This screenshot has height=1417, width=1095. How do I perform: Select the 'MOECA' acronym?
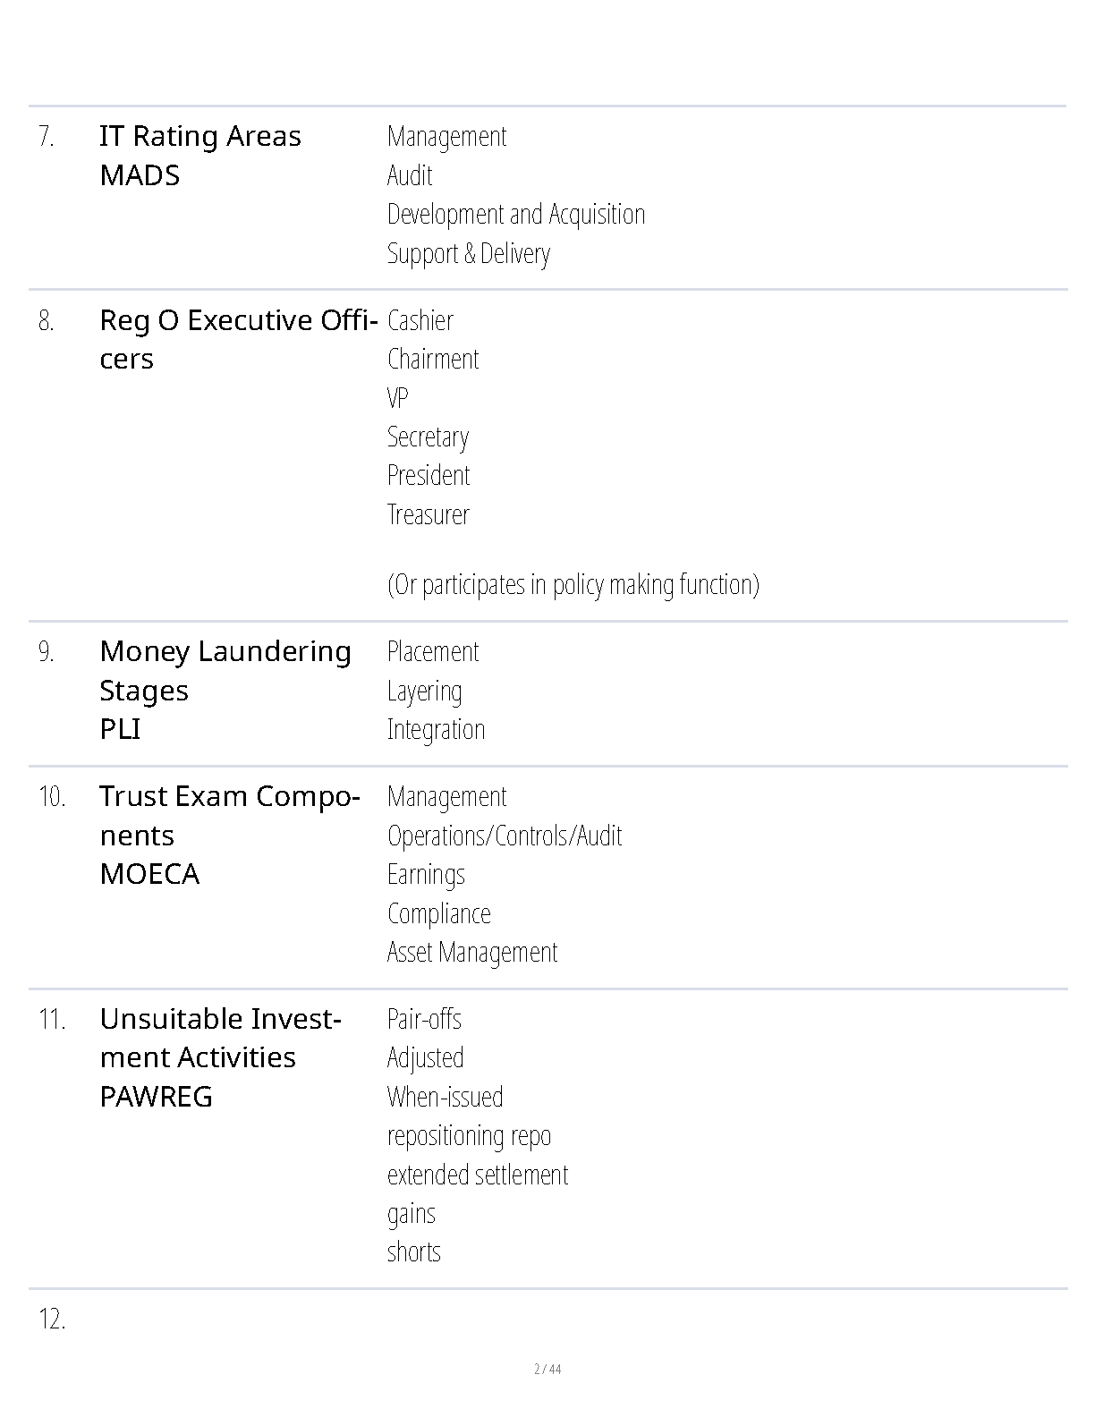(149, 874)
